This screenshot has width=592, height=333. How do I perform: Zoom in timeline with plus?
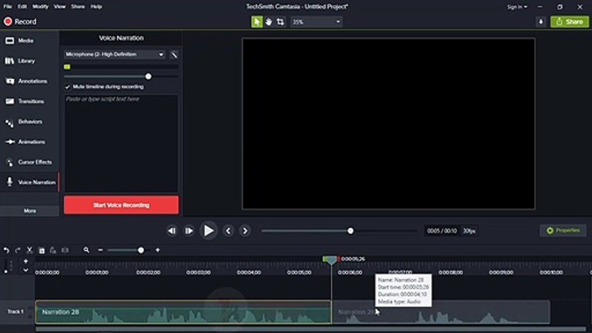click(x=157, y=250)
